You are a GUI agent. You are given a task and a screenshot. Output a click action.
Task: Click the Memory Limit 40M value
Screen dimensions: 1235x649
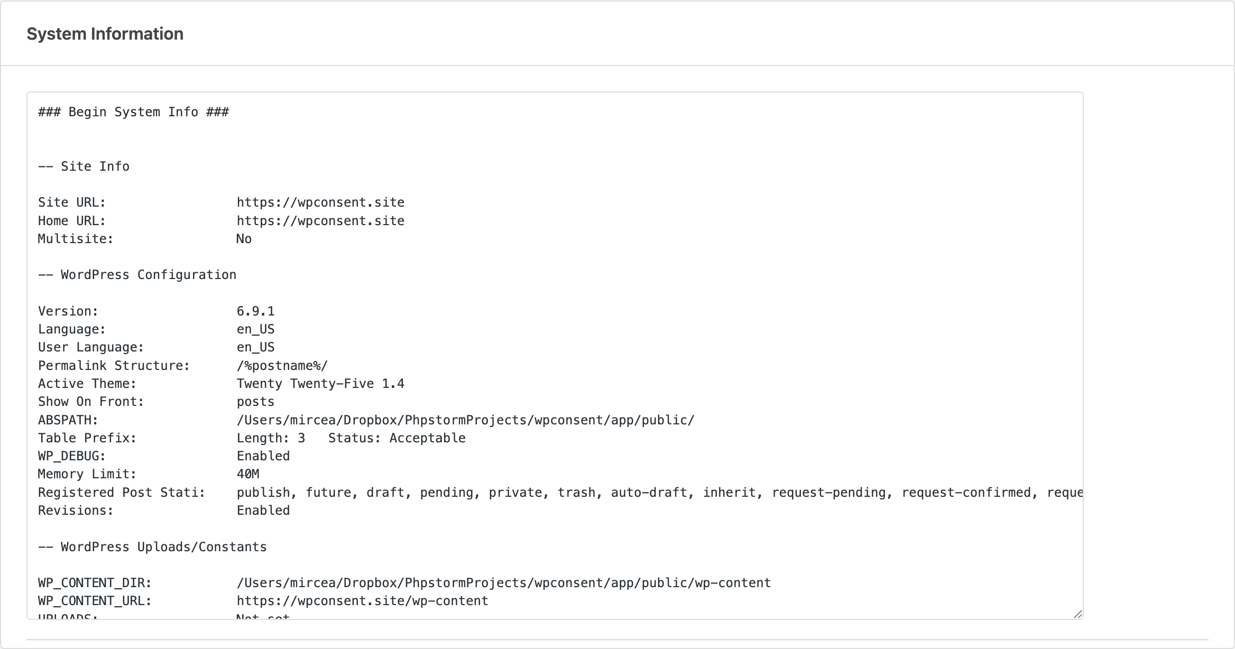pyautogui.click(x=247, y=474)
